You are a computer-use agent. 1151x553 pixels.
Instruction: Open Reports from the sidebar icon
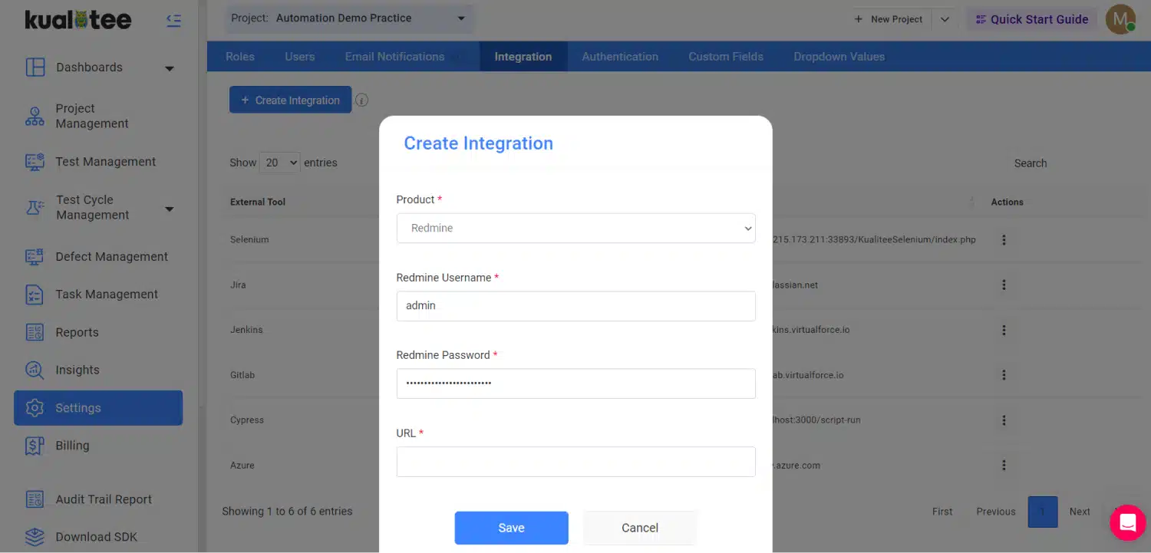tap(35, 332)
